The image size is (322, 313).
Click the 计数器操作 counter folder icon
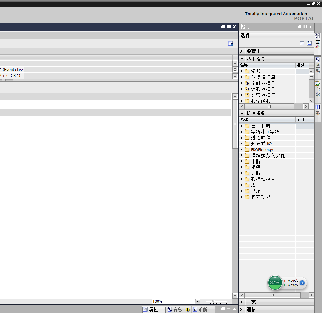click(247, 89)
